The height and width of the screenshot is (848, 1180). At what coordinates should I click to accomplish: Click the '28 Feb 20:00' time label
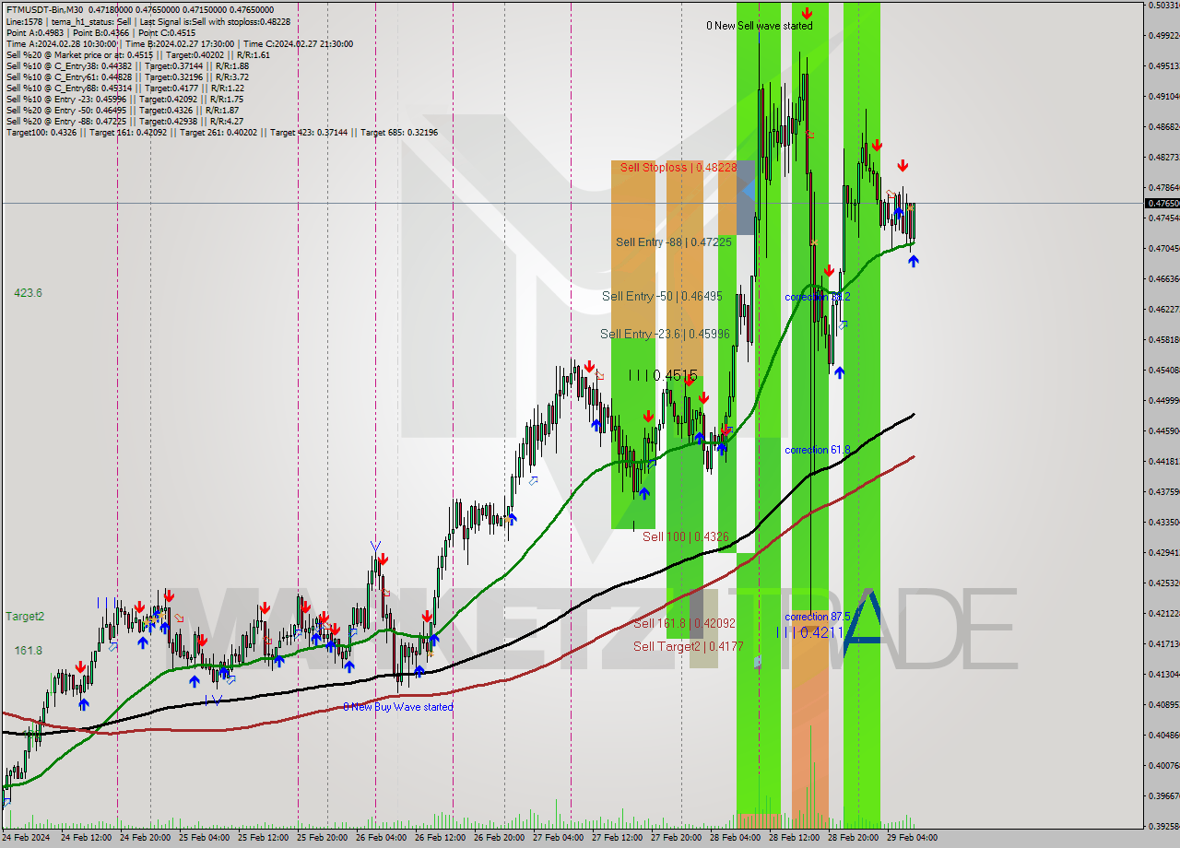853,838
